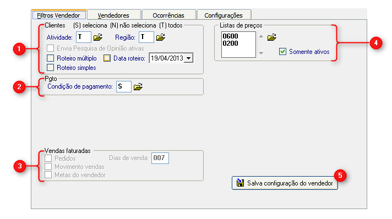Open the Ocorrências tab
Viewport: 392px width, 219px height.
(x=168, y=15)
